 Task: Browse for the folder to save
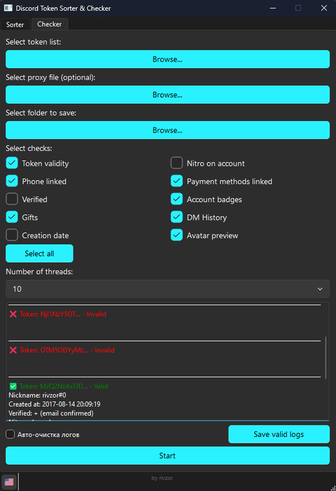(167, 130)
